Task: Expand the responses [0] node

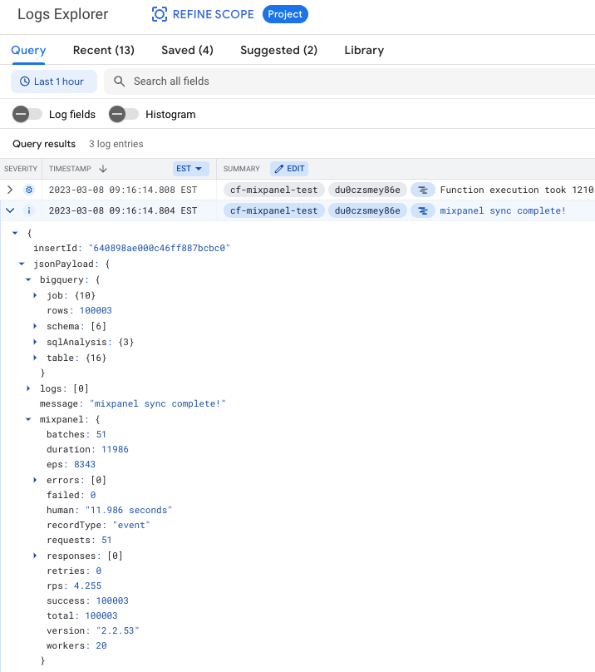Action: click(x=35, y=556)
